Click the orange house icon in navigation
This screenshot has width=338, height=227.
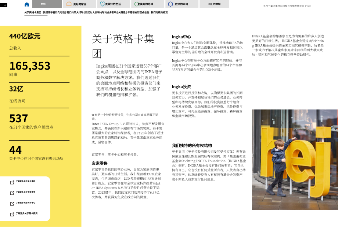click(x=69, y=4)
